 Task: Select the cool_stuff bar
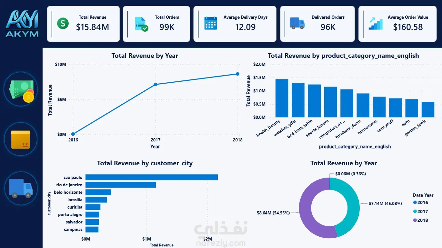pyautogui.click(x=396, y=108)
